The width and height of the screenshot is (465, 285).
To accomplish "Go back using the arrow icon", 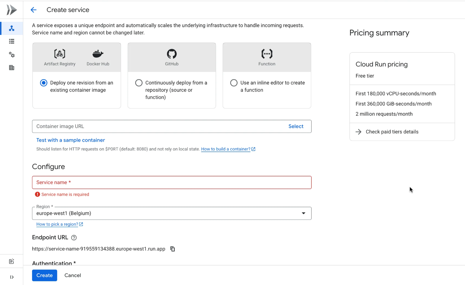I will 33,10.
